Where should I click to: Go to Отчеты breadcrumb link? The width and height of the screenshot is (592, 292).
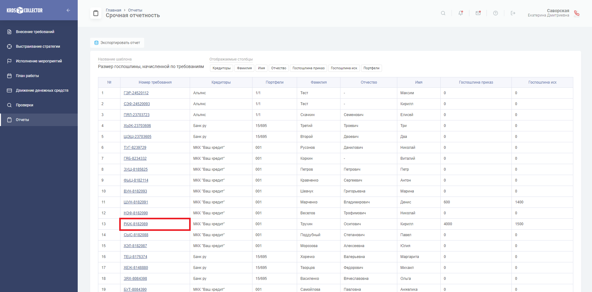tap(135, 10)
